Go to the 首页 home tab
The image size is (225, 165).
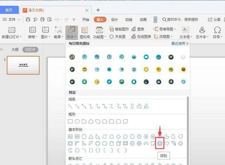pos(9,10)
